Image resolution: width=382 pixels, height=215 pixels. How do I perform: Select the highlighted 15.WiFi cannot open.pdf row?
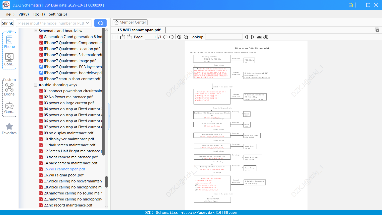(62, 169)
